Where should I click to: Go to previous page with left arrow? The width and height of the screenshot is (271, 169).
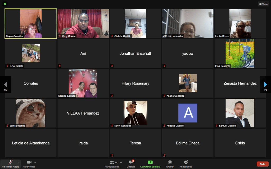5,84
